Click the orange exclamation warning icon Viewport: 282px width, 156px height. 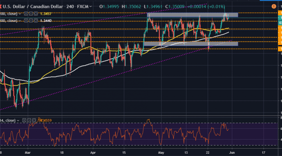[x=274, y=7]
